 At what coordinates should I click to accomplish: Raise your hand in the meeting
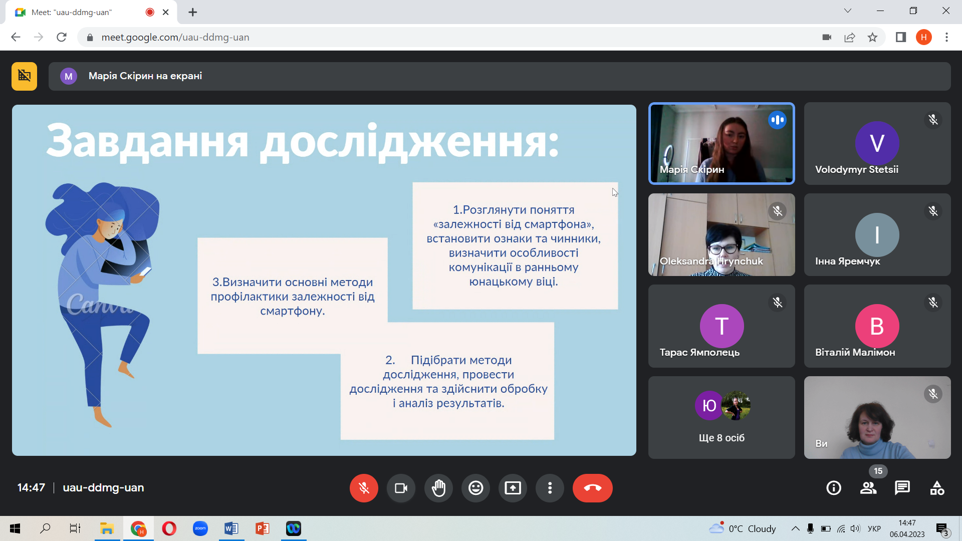click(438, 488)
